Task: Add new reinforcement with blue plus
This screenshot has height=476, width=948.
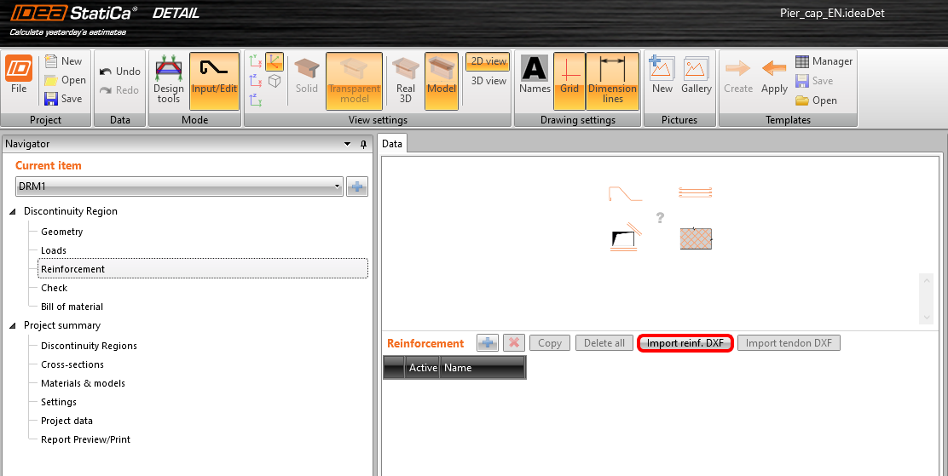Action: tap(488, 343)
